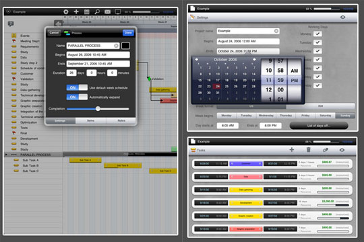Click the monitor display icon in toolbar
Image resolution: width=364 pixels, height=242 pixels.
(x=118, y=11)
